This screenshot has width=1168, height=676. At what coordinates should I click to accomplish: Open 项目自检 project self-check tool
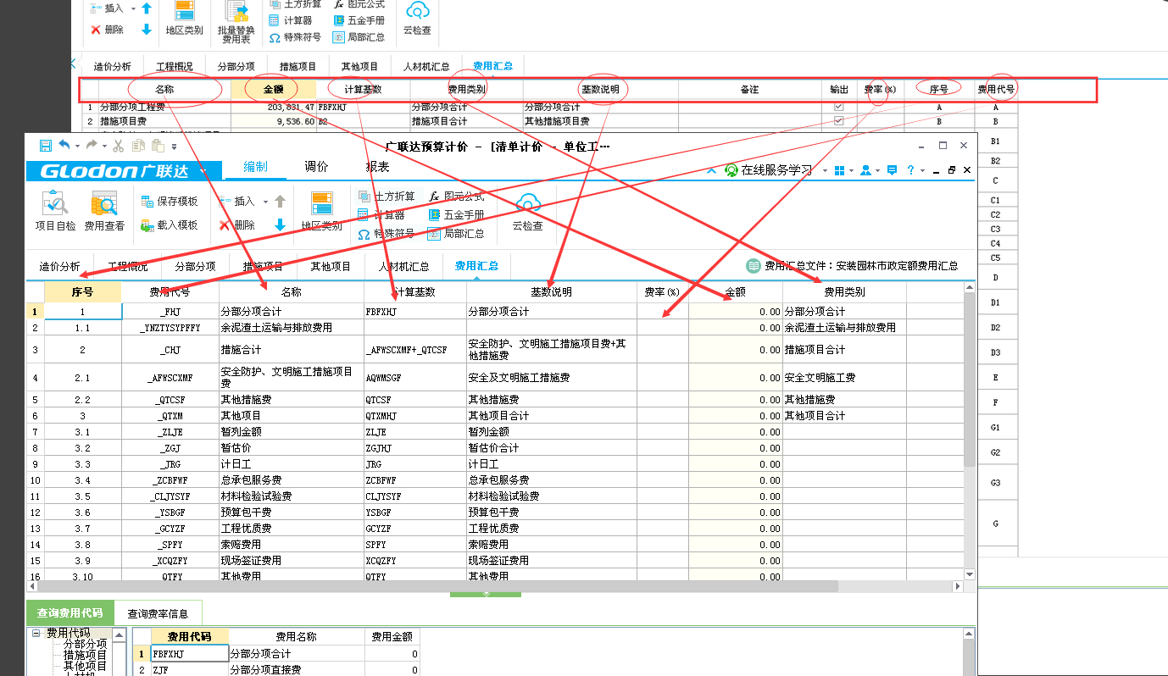coord(55,211)
